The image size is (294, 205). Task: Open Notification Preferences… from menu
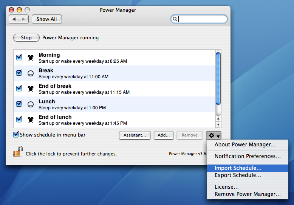247,156
